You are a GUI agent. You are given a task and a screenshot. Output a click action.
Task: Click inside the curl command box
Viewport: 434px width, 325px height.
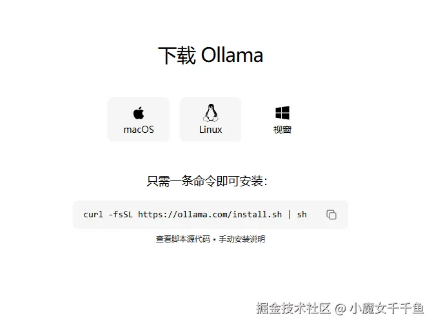click(210, 215)
